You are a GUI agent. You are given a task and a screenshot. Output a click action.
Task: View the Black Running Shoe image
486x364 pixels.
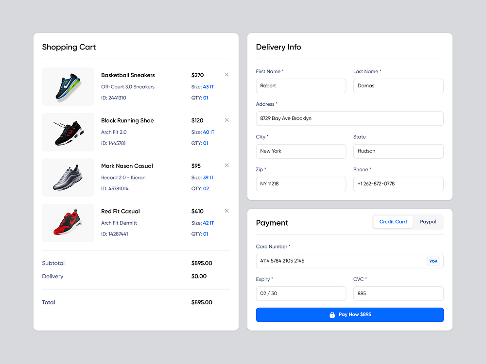tap(68, 132)
